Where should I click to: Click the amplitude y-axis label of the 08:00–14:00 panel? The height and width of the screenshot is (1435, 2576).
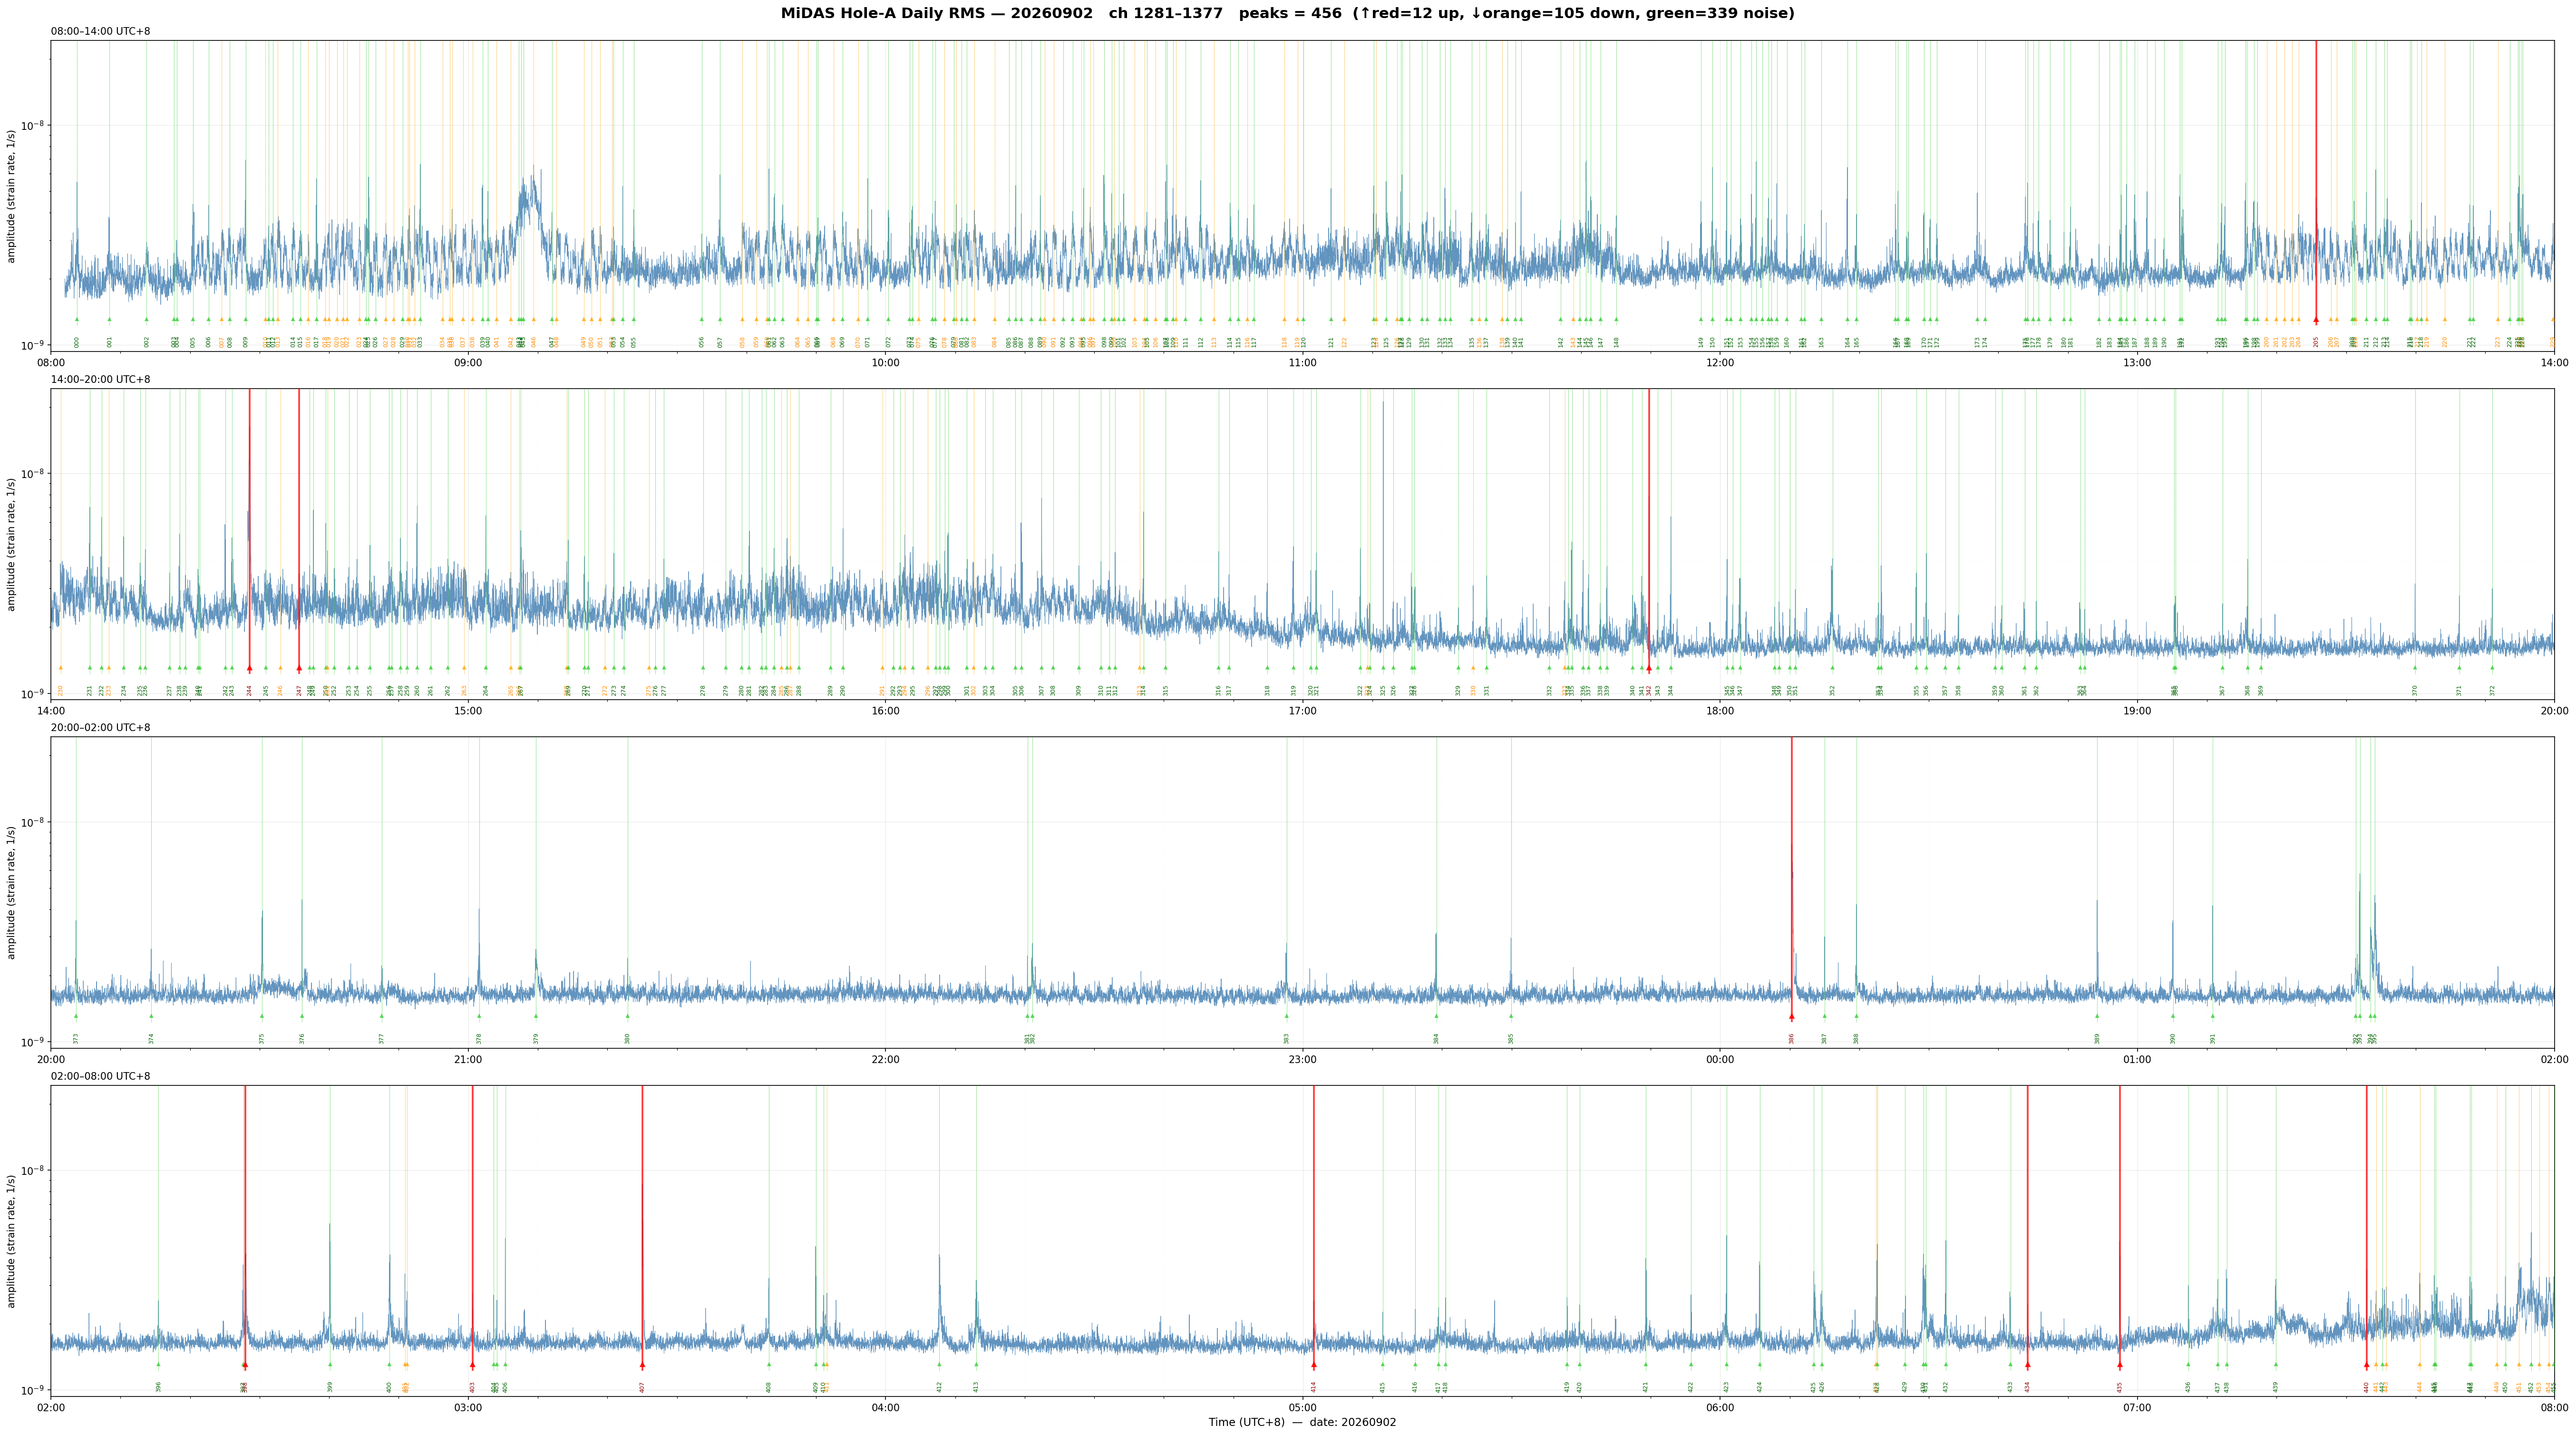(x=12, y=196)
